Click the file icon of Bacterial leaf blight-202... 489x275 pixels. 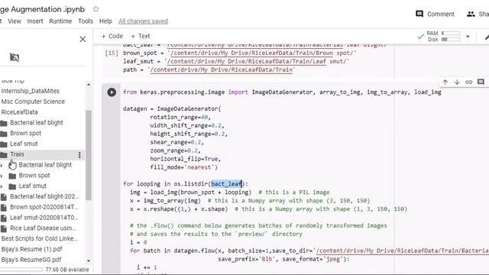[4, 197]
